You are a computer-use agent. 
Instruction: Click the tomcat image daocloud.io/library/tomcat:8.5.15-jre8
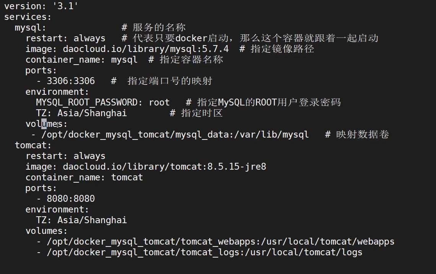(x=164, y=167)
